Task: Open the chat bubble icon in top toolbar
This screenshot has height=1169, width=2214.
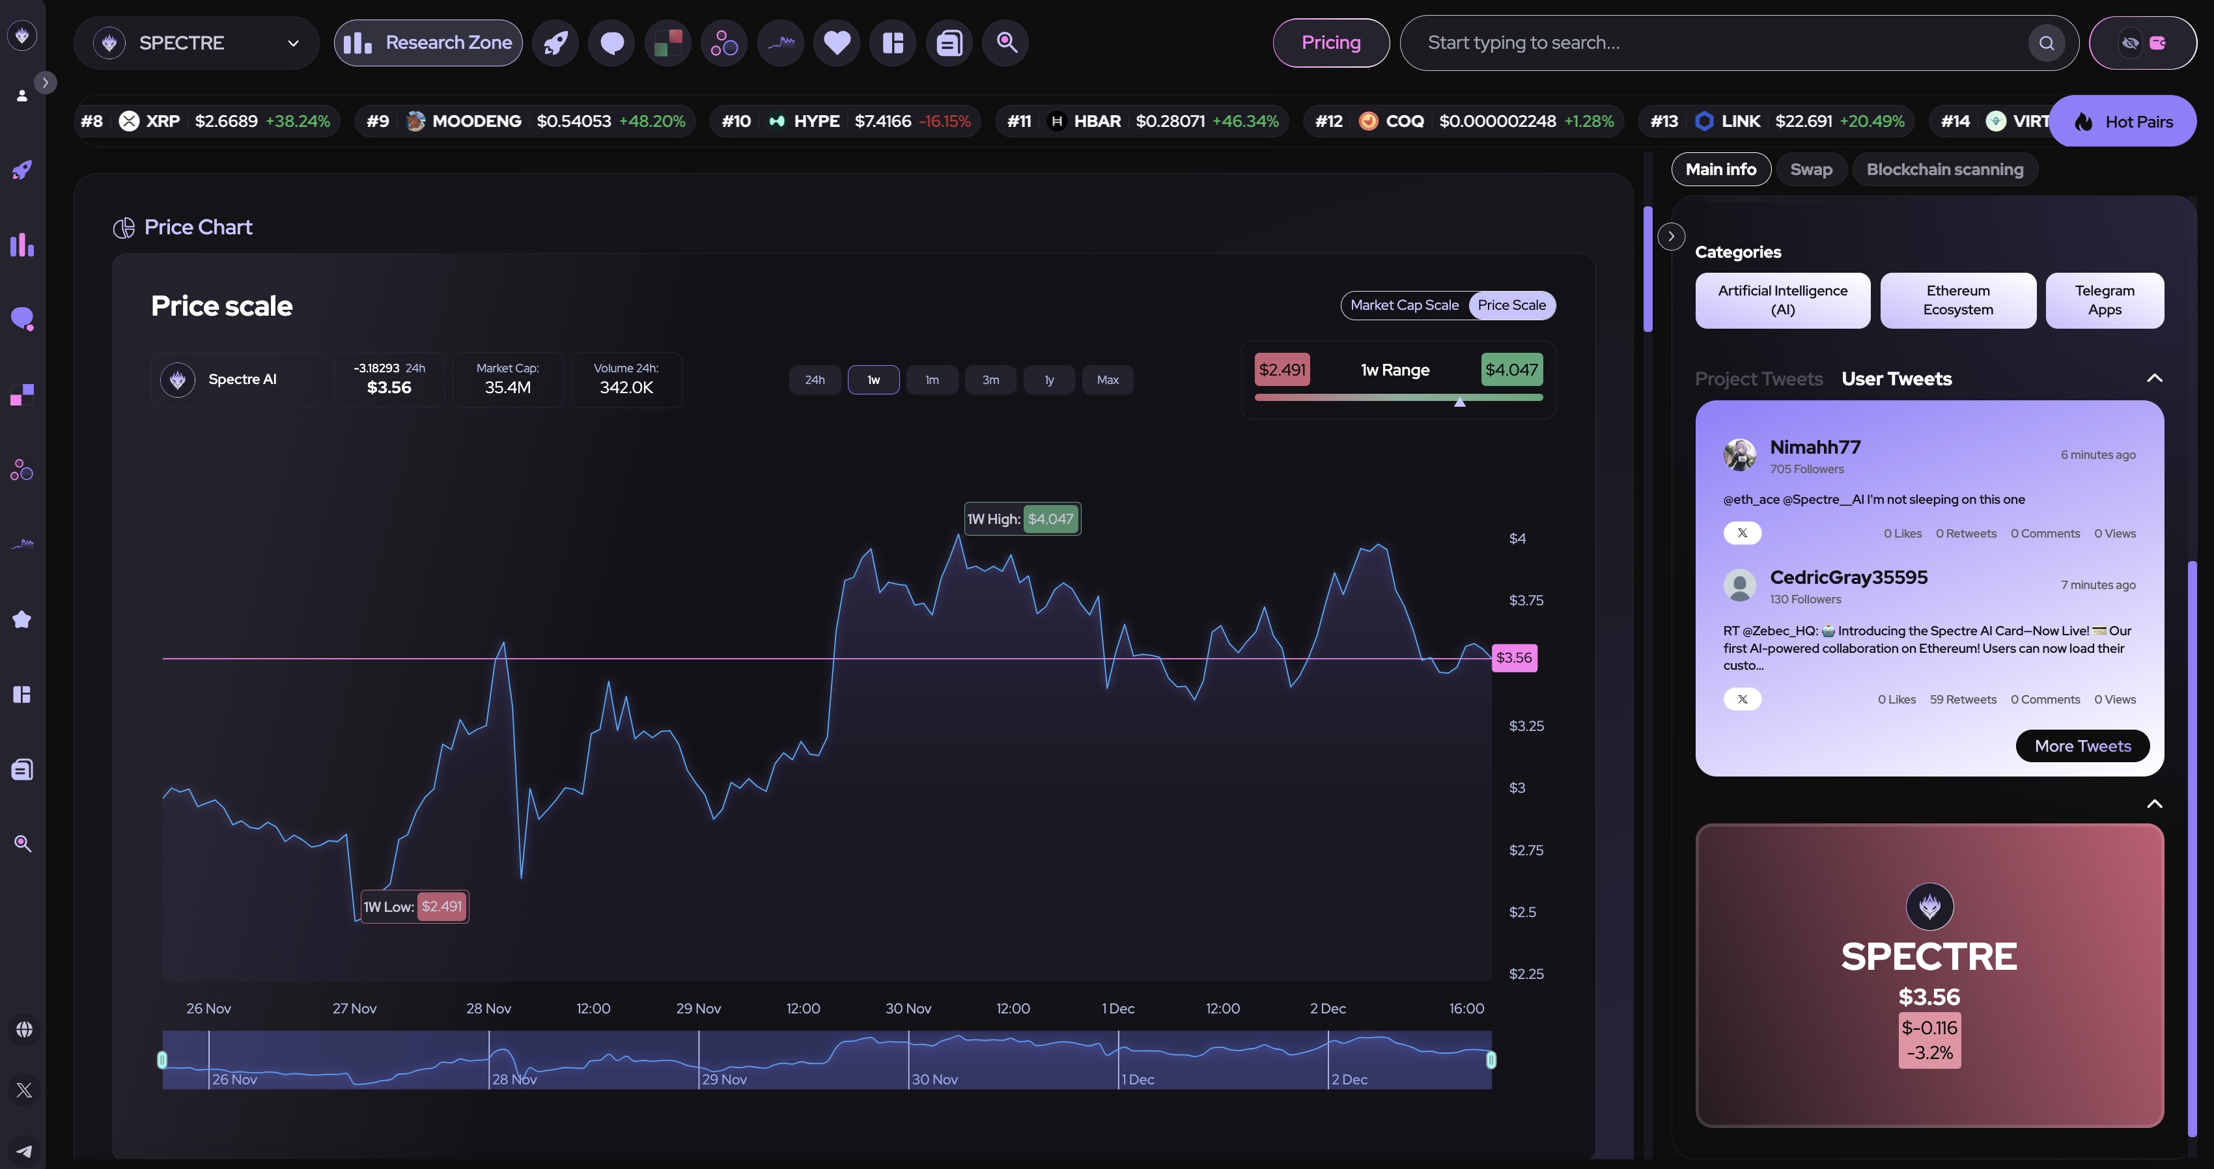Action: click(x=611, y=43)
